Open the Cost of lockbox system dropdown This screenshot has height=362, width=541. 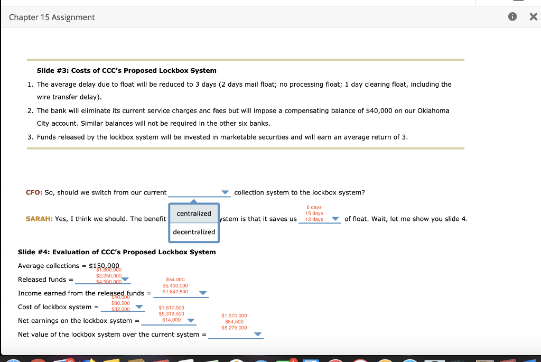tap(139, 307)
